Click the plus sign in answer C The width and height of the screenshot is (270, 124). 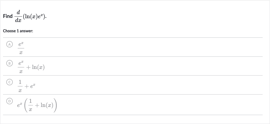[x=26, y=86]
